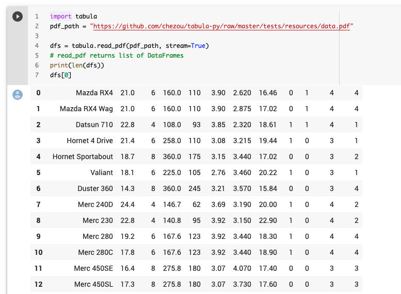Viewport: 401px width, 294px height.
Task: Click the value 22.90 in the Merc 230 row
Action: pos(268,220)
